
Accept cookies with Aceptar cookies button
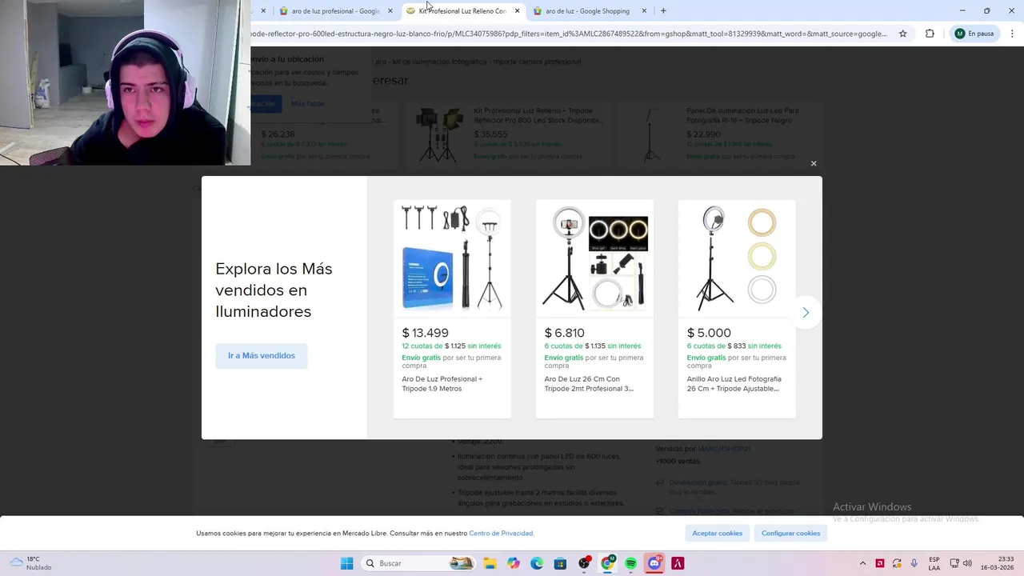[717, 533]
